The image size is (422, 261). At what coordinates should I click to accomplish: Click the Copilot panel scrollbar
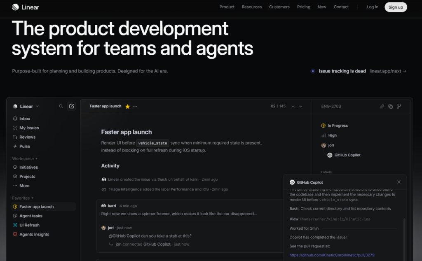(x=404, y=239)
